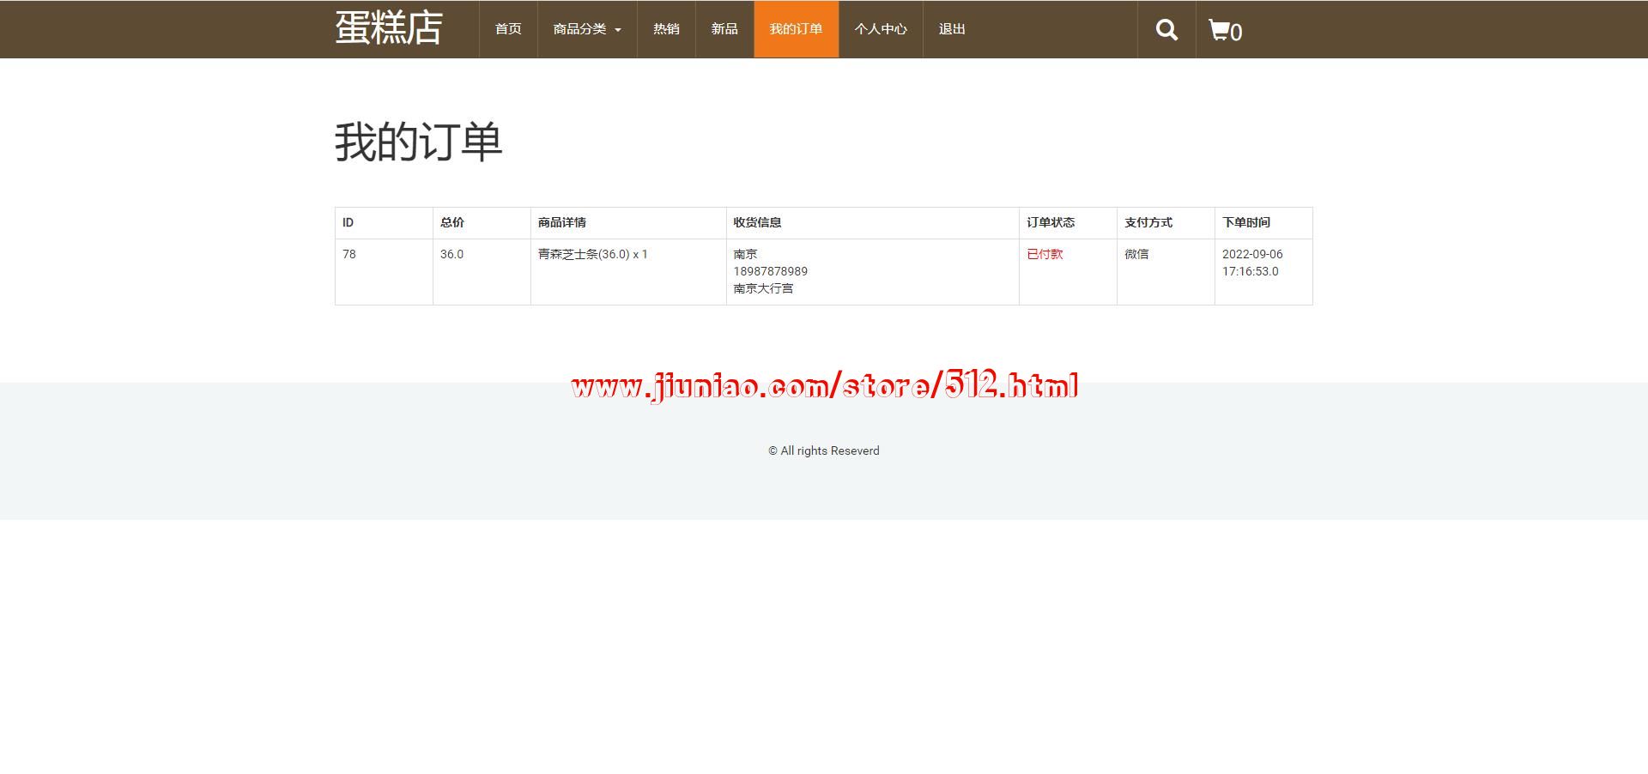Go to 首页 in navigation bar

[508, 29]
